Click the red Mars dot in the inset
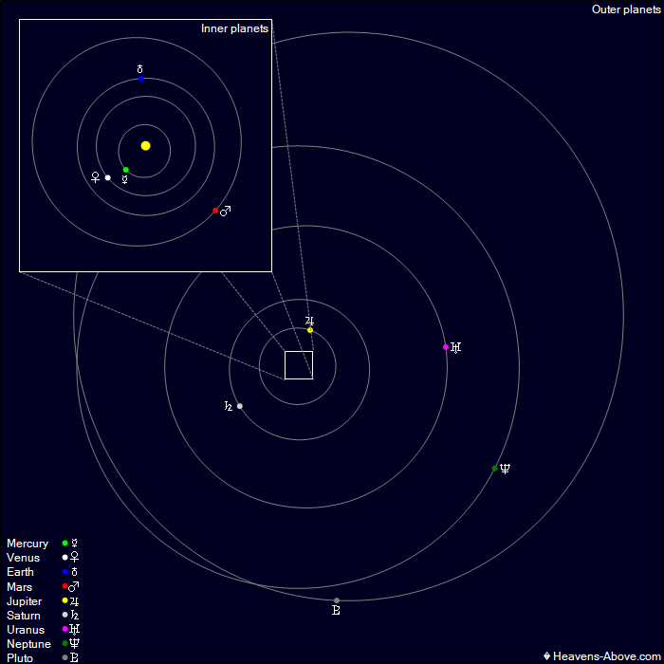Image resolution: width=664 pixels, height=664 pixels. click(215, 211)
